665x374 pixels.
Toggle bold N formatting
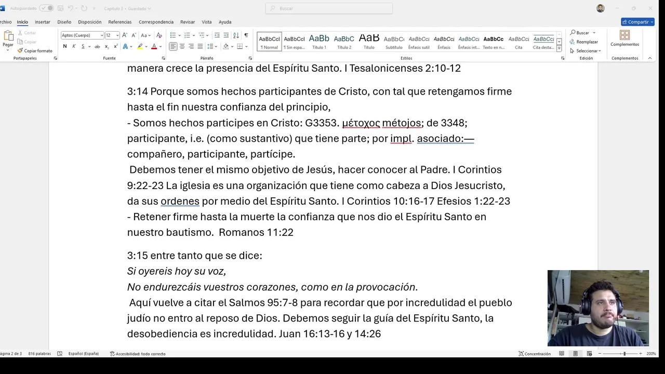click(x=65, y=46)
